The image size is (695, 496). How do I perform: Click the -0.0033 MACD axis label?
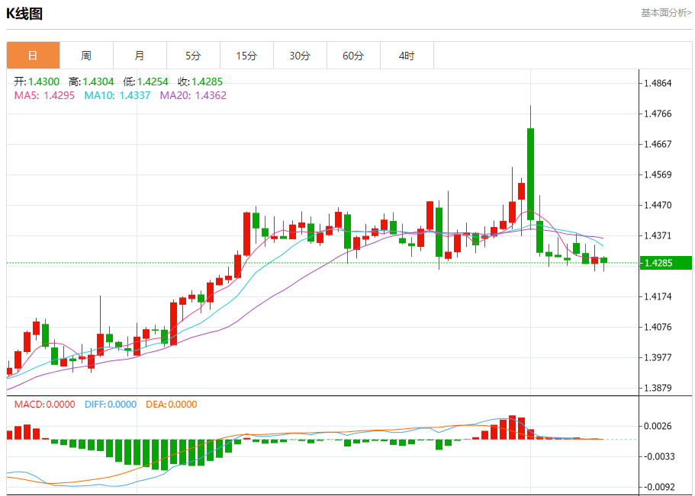coord(658,456)
